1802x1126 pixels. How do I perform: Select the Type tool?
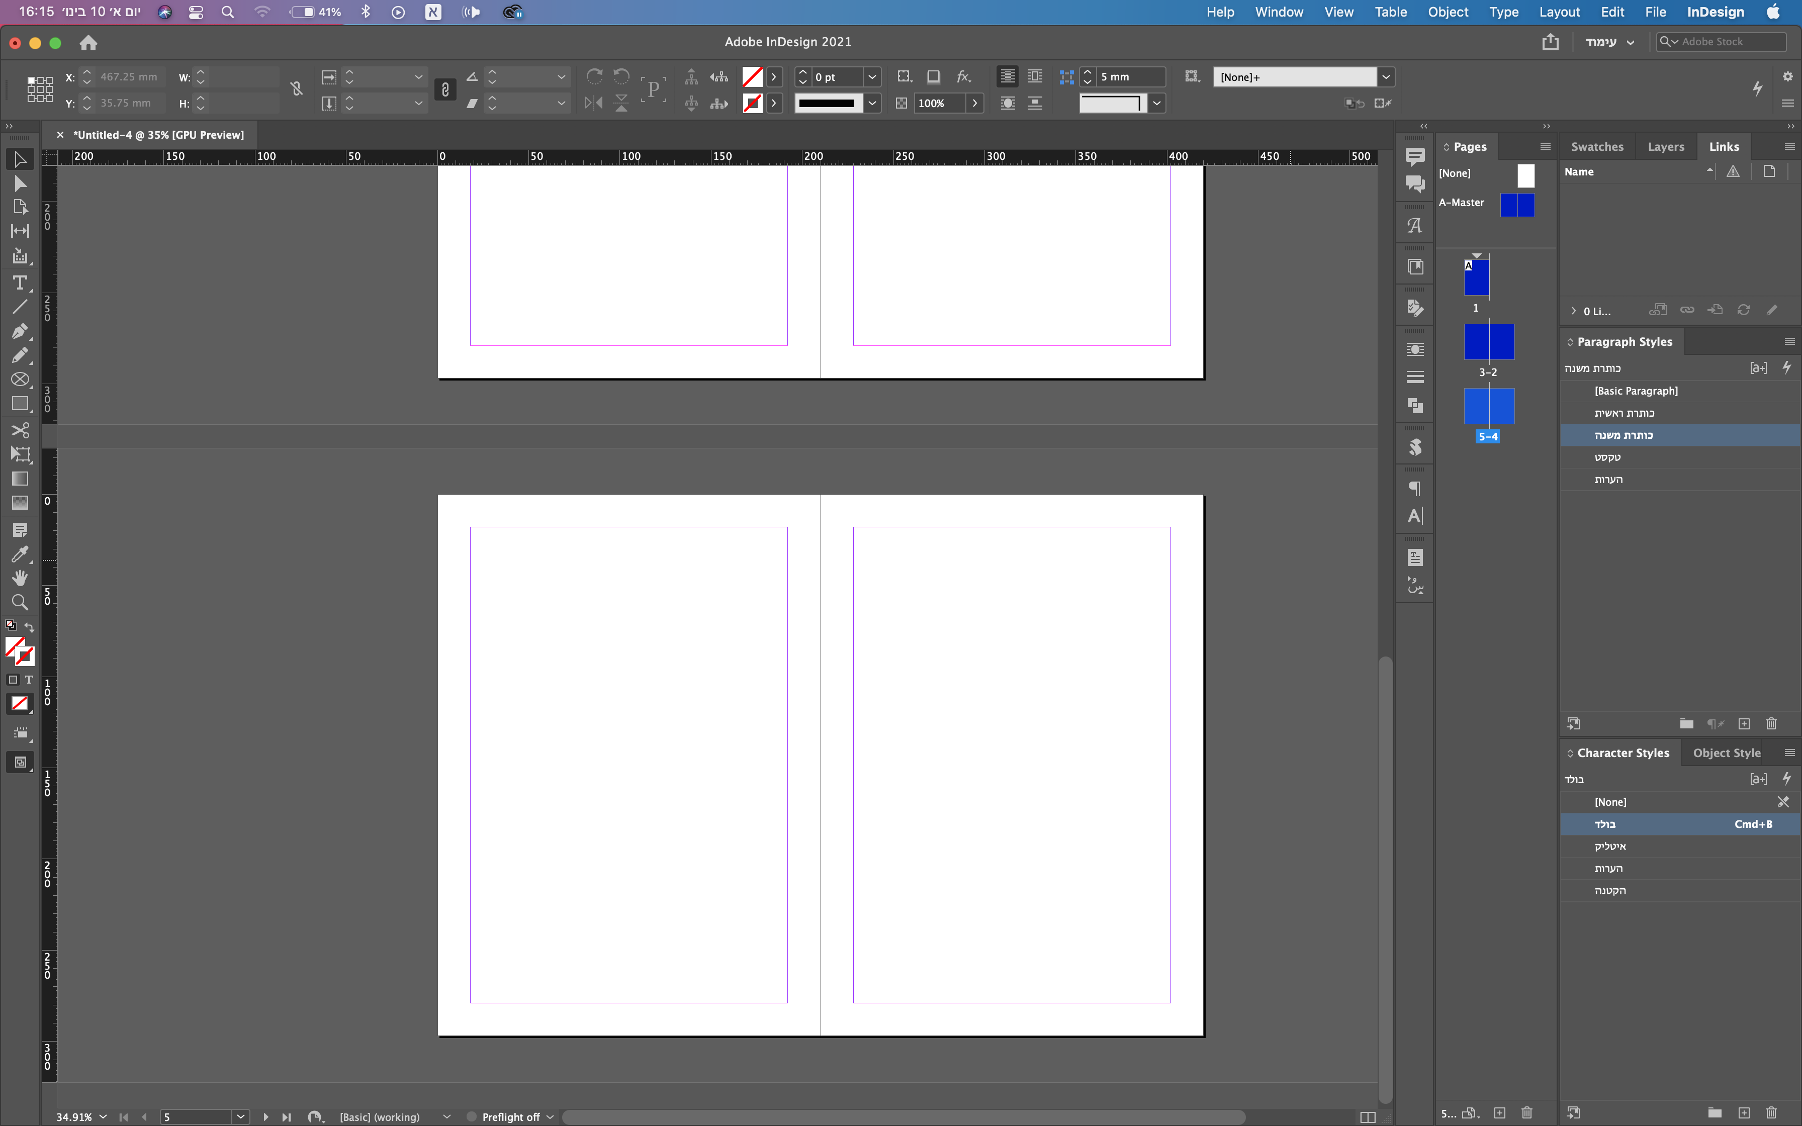(20, 283)
